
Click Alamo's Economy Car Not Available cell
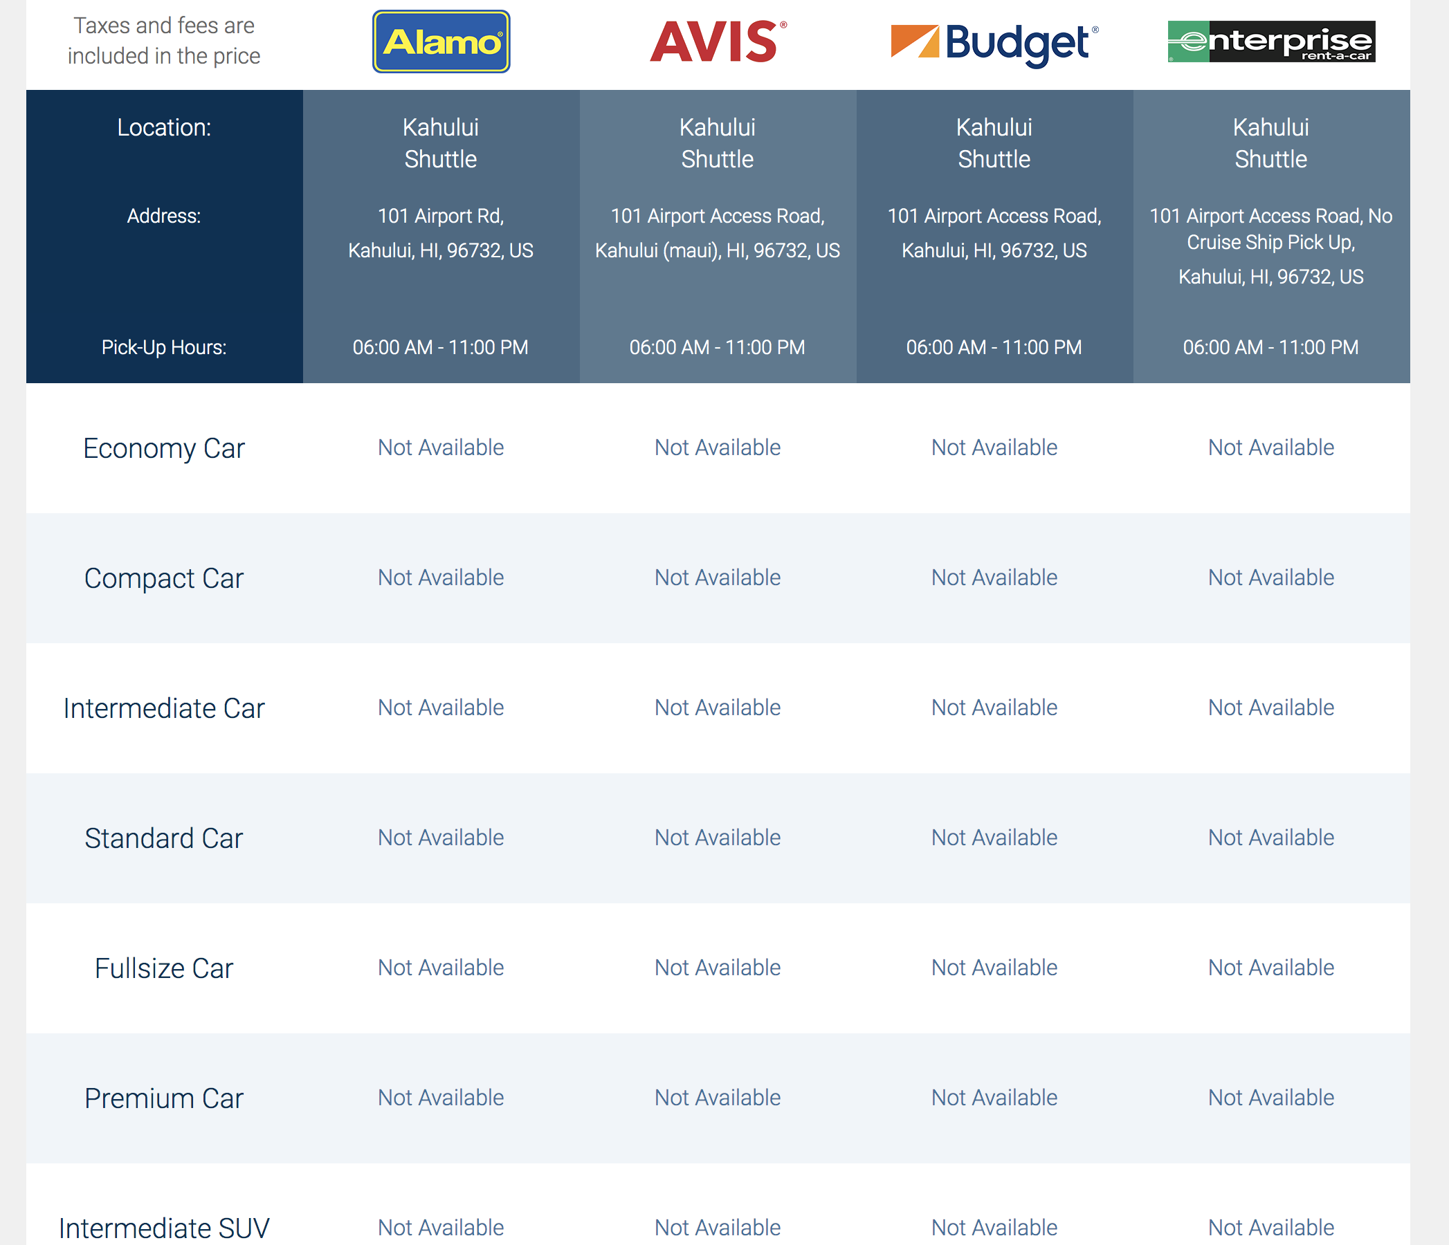[x=441, y=448]
